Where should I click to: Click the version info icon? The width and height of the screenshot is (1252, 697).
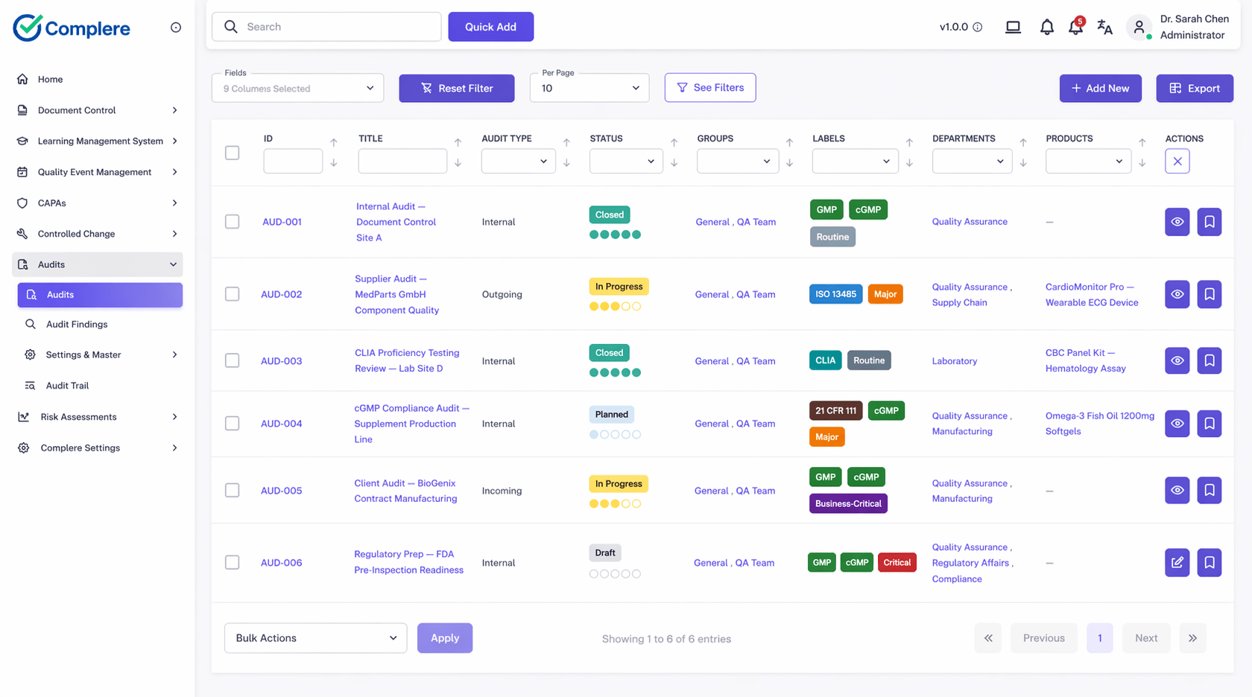click(978, 28)
